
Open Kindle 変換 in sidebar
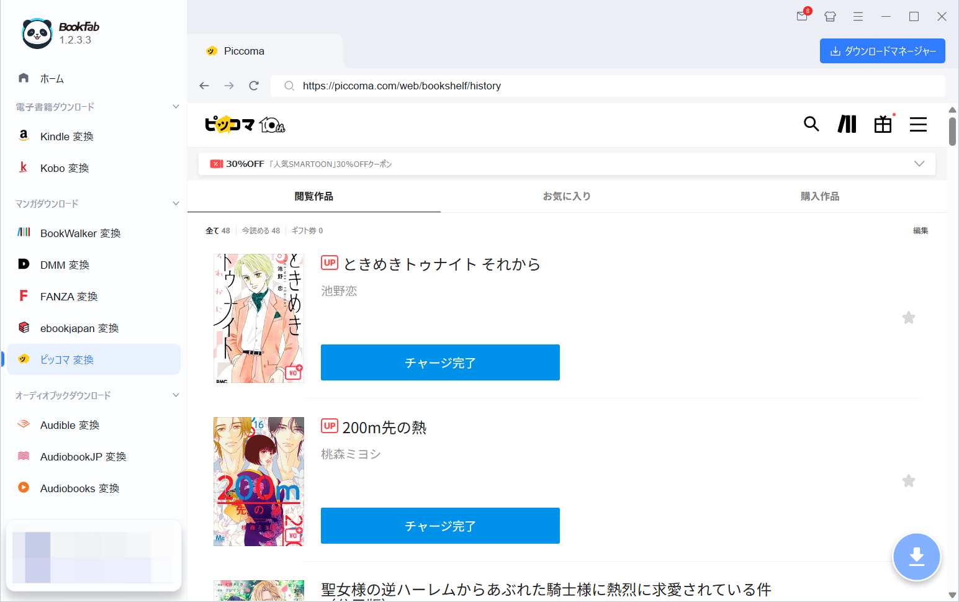(x=93, y=137)
